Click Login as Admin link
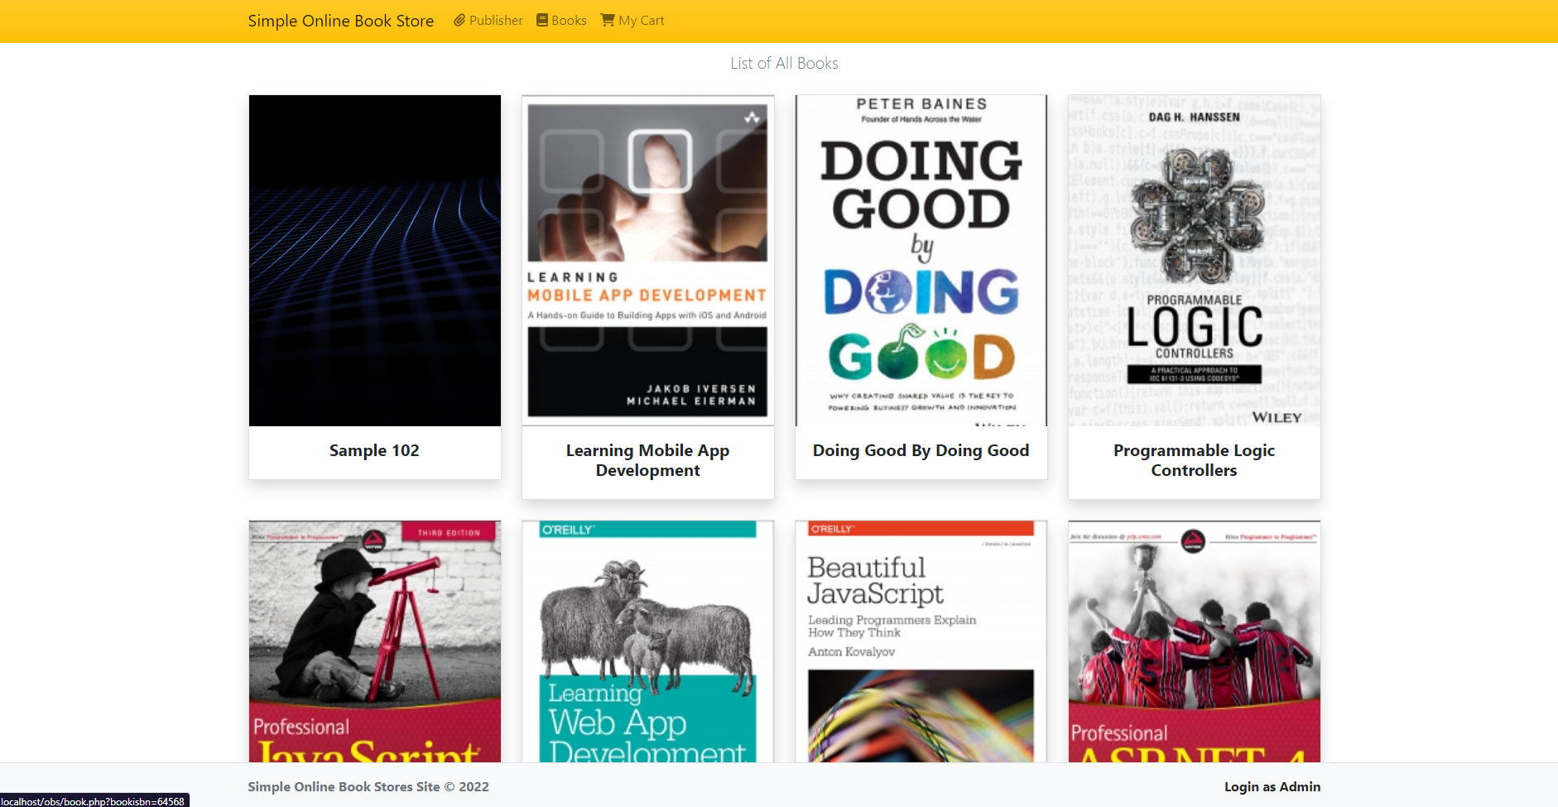 pos(1272,786)
